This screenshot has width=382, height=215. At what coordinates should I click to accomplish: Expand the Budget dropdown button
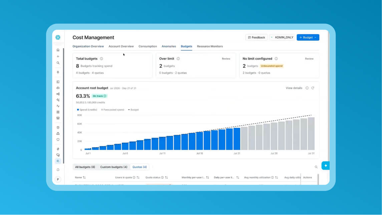point(308,37)
